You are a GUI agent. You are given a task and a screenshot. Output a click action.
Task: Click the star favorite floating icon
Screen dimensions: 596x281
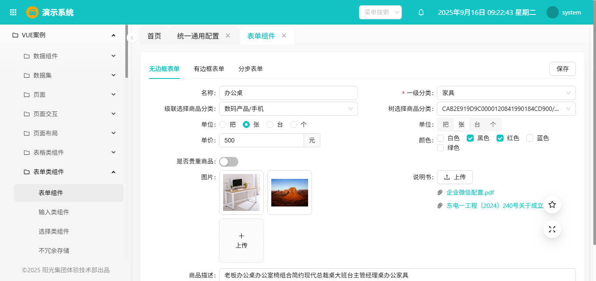click(552, 205)
